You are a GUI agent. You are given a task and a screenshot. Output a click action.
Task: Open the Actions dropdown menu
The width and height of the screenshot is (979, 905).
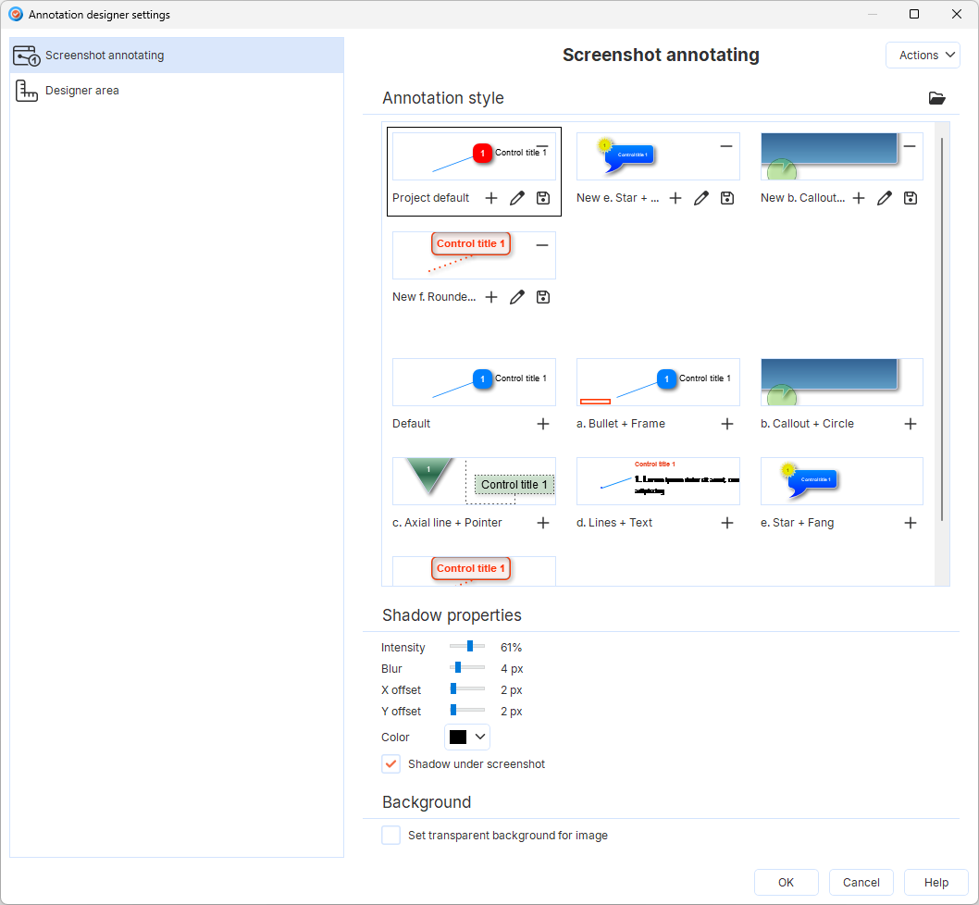(923, 56)
